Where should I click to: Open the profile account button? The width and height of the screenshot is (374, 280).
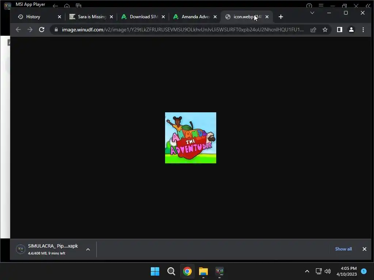click(351, 30)
